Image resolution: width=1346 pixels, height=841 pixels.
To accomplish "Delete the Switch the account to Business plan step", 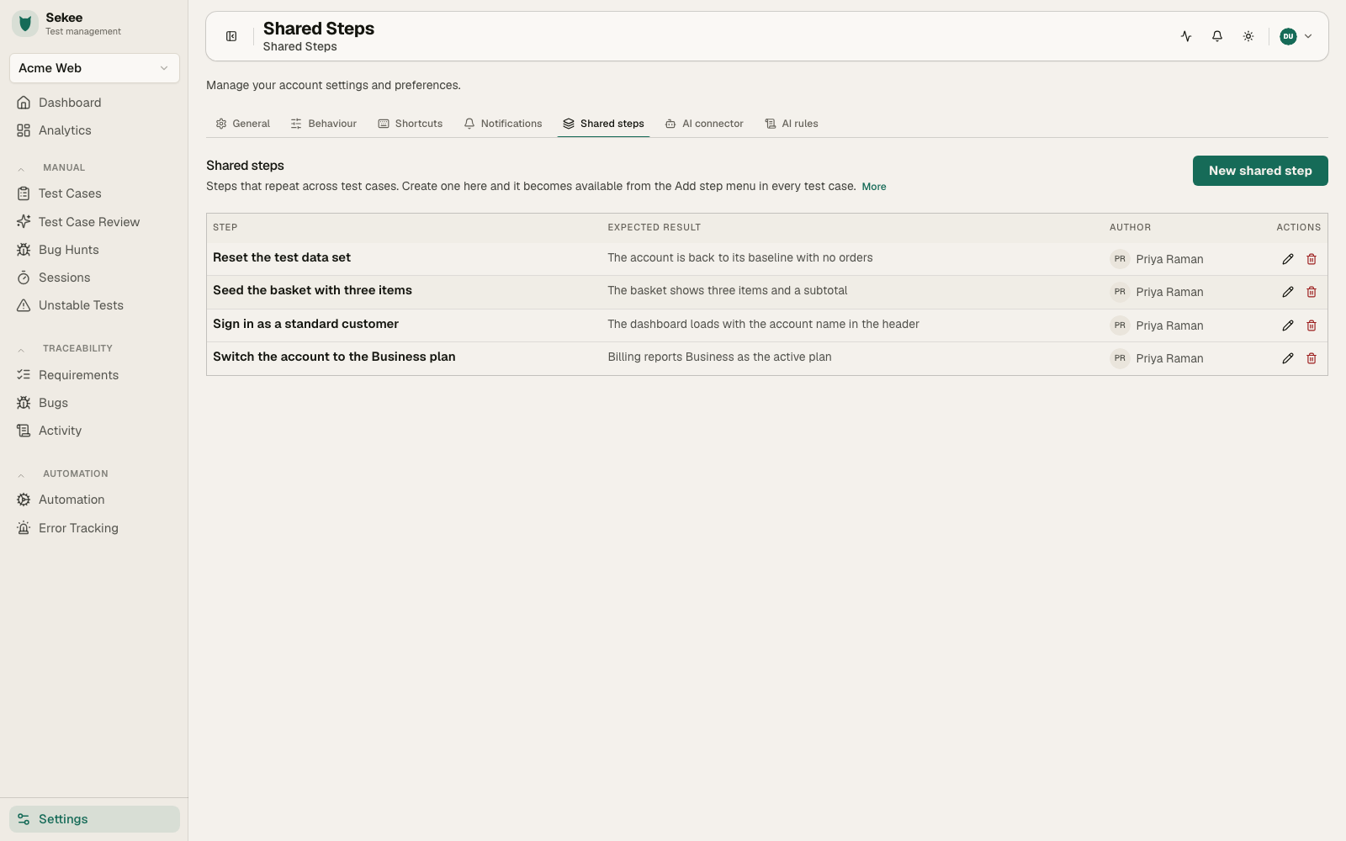I will click(1312, 358).
